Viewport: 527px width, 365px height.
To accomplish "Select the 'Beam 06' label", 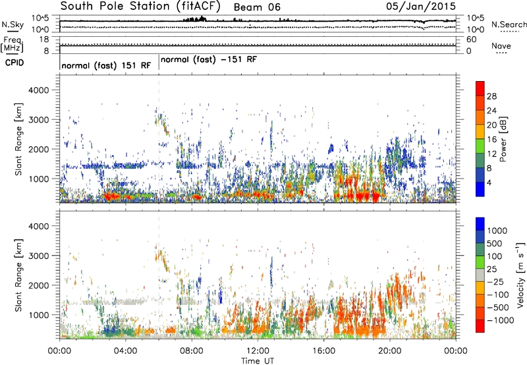I will tap(257, 7).
